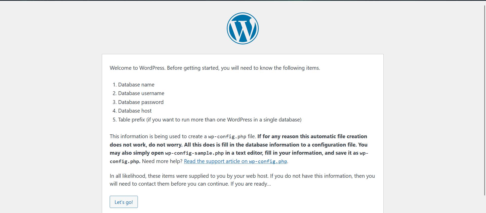The image size is (486, 213).
Task: Click the 'Database password' list item
Action: pos(141,102)
